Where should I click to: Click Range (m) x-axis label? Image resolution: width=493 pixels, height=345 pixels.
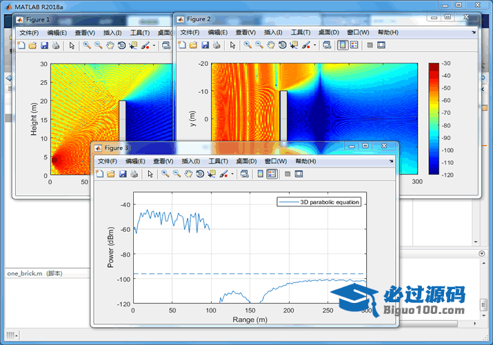[x=250, y=320]
